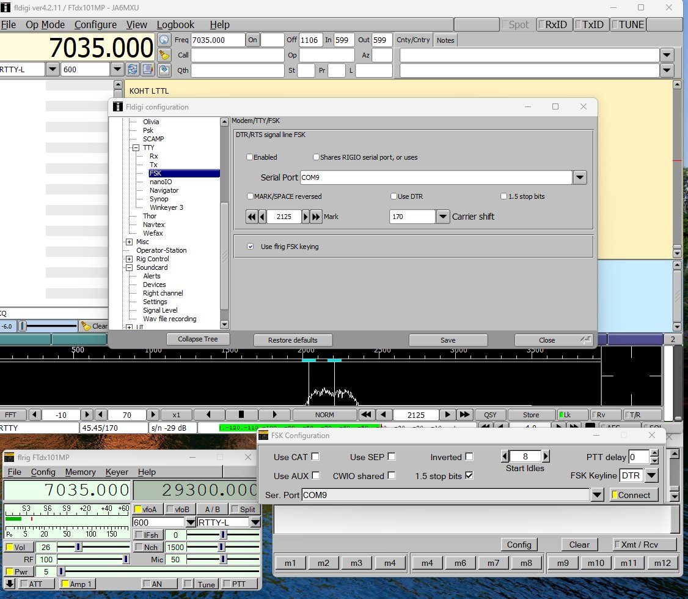Image resolution: width=688 pixels, height=599 pixels.
Task: Waterfall play backward triangle button
Action: pyautogui.click(x=208, y=414)
